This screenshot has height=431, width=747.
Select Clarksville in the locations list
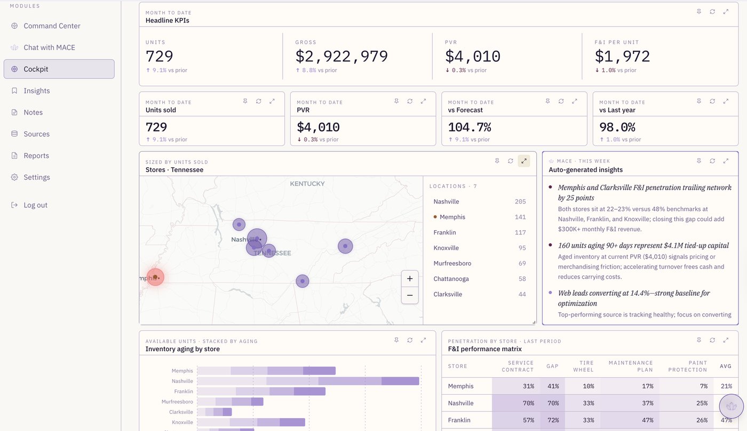point(480,294)
